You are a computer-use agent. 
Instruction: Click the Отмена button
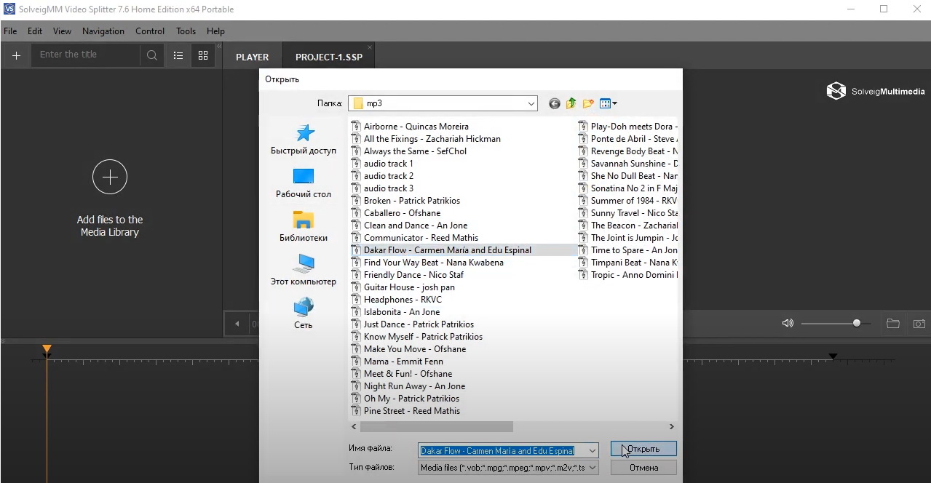(x=643, y=468)
